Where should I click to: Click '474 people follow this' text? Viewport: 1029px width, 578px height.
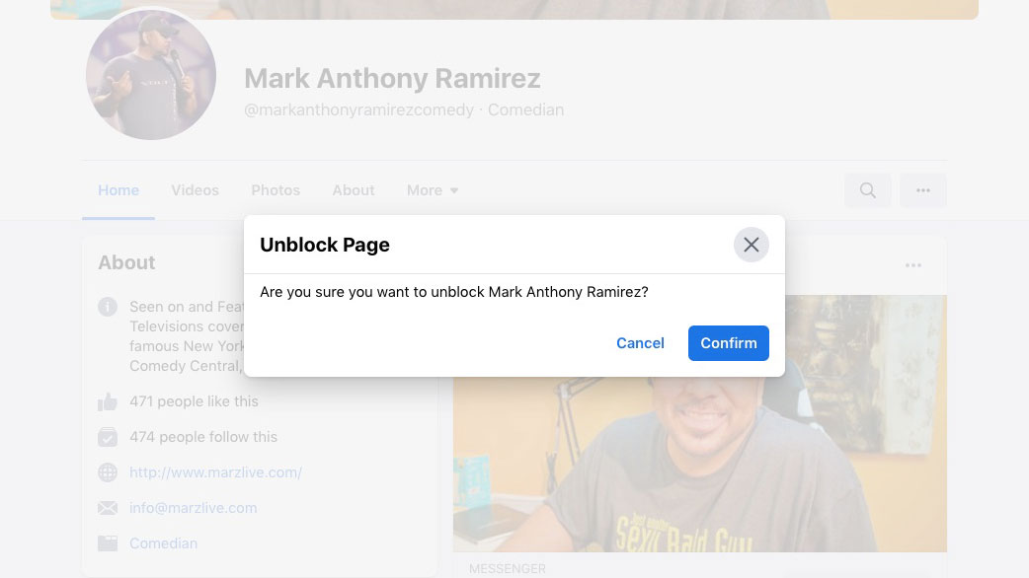coord(203,436)
